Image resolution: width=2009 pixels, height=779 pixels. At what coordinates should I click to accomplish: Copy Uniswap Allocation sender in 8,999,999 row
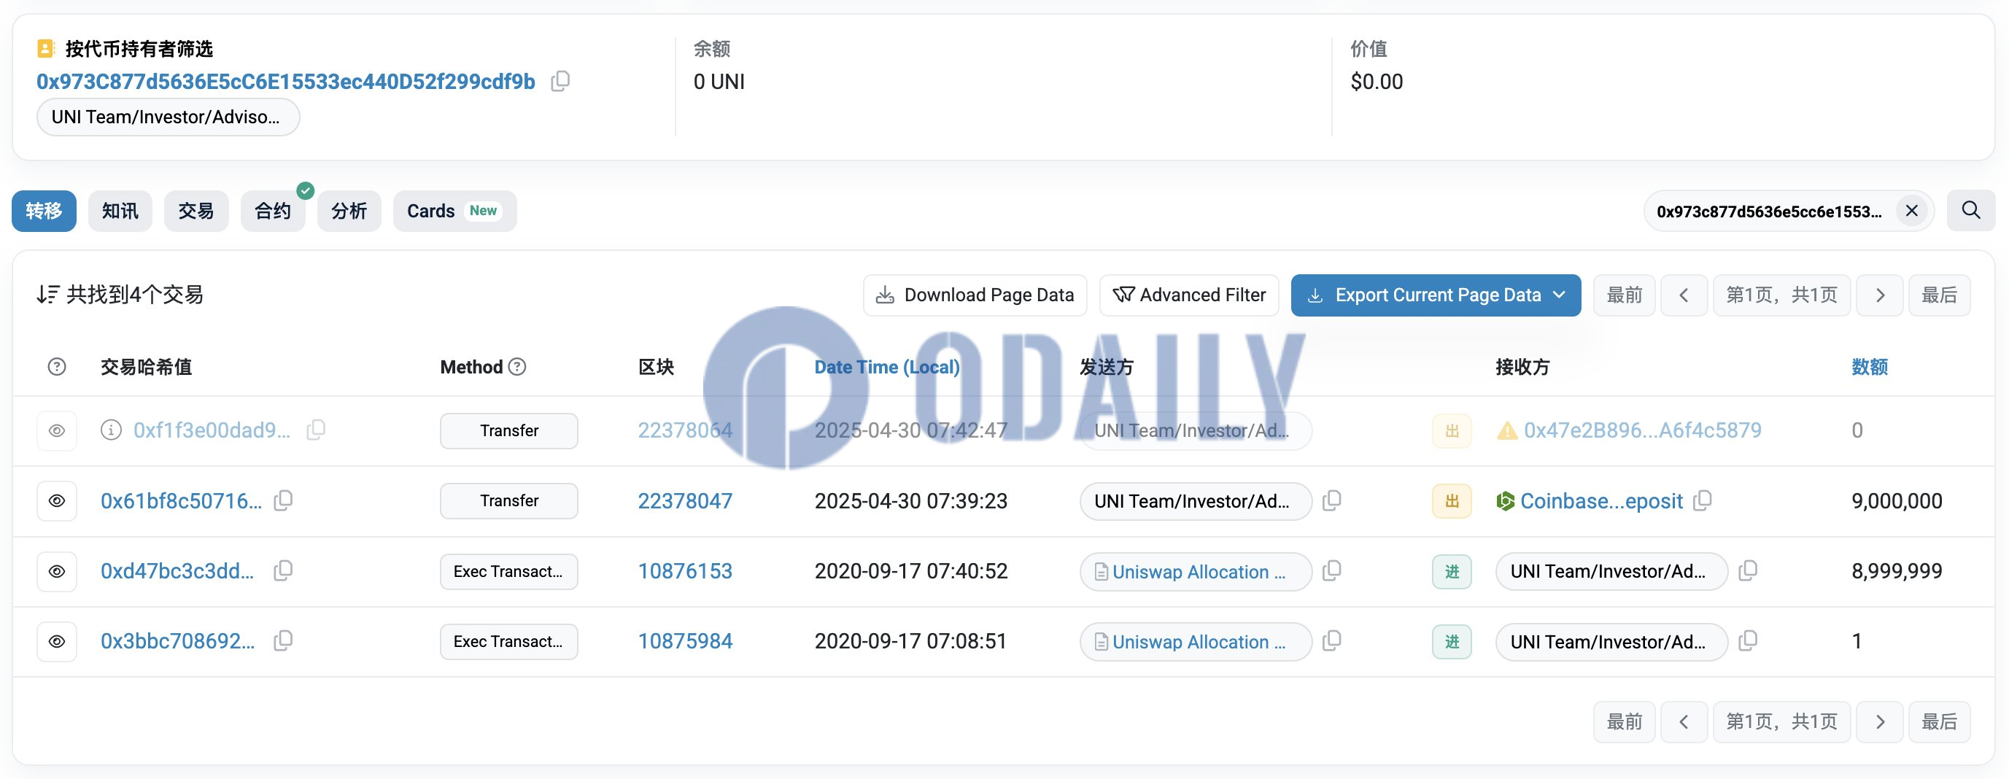1332,571
